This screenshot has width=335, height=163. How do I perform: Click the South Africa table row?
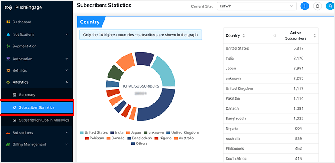271,158
